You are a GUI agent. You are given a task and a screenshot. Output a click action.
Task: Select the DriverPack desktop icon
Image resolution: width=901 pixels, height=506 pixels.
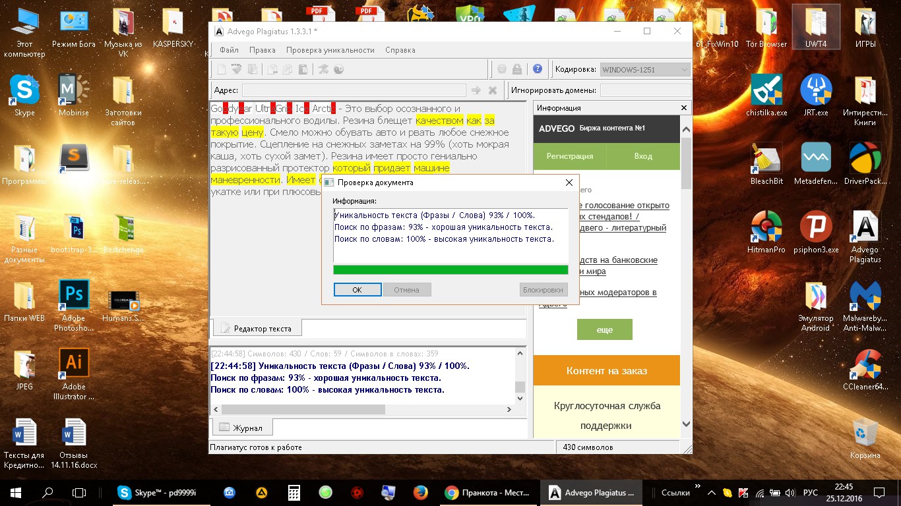(x=865, y=163)
